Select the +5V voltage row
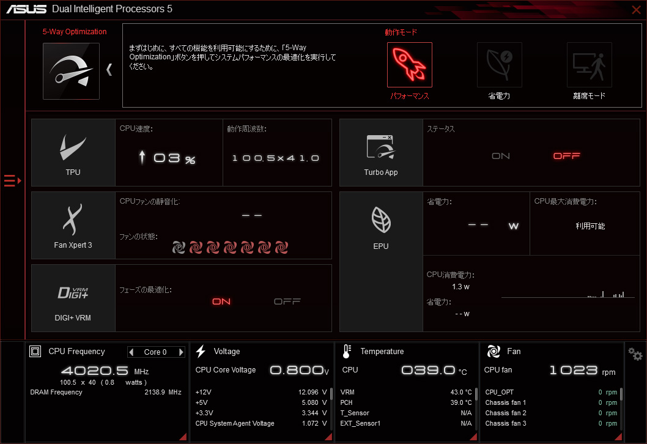Screen dimensions: 647x444 261,402
